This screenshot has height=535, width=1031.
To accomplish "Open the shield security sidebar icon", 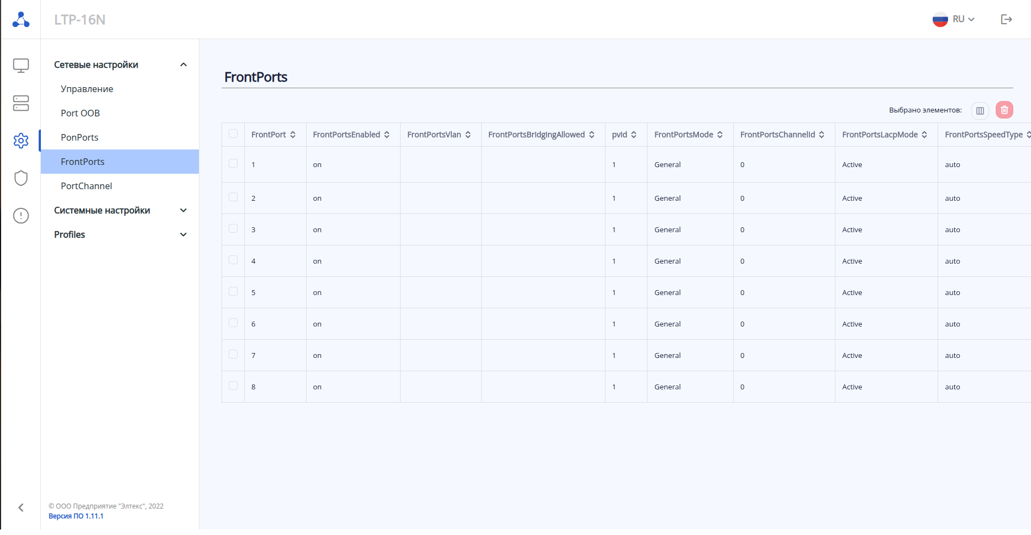I will pos(21,178).
